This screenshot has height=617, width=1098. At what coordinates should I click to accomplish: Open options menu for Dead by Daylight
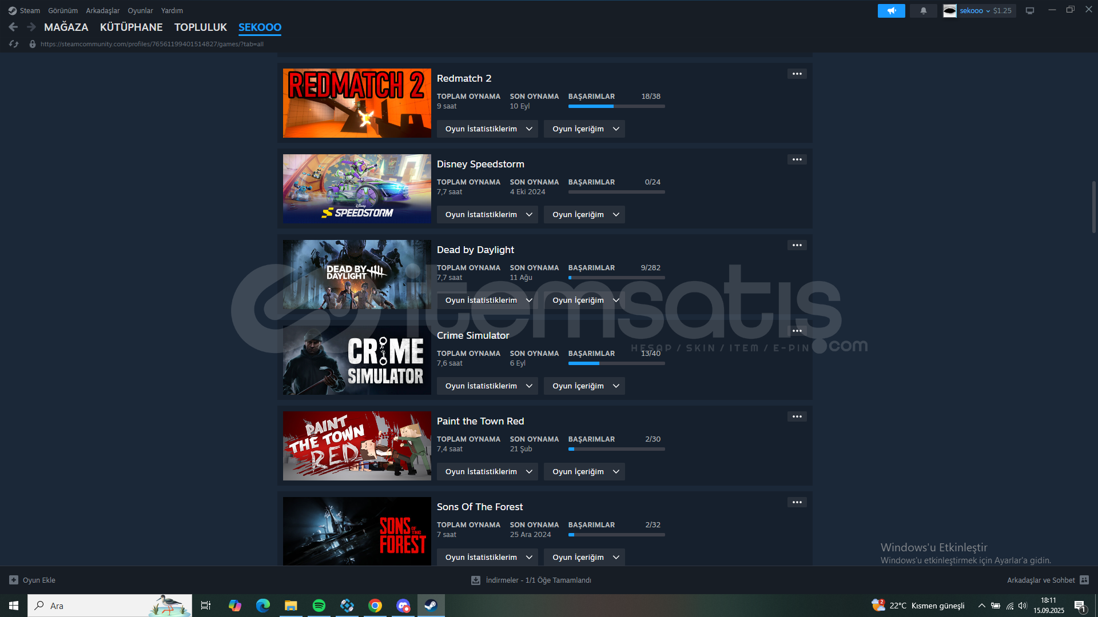[797, 245]
